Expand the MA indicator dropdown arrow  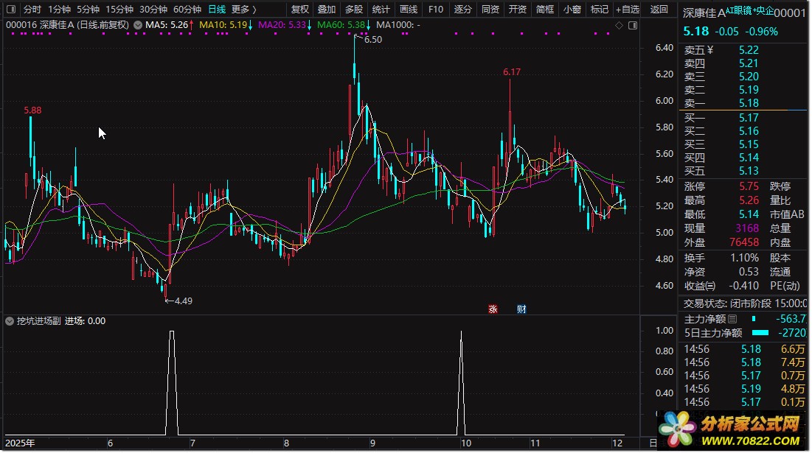(138, 25)
